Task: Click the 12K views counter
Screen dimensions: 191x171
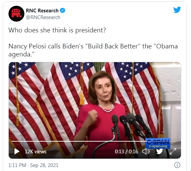Action: [36, 152]
